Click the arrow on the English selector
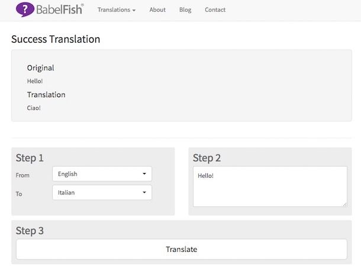This screenshot has width=361, height=272. [144, 174]
